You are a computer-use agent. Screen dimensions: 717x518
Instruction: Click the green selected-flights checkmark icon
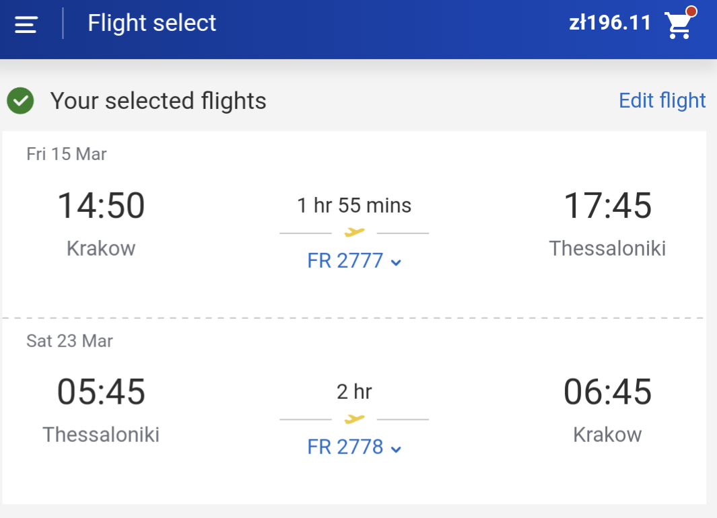(20, 100)
